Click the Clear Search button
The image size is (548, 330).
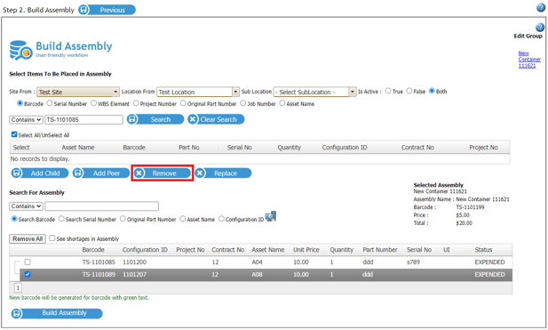coord(216,119)
